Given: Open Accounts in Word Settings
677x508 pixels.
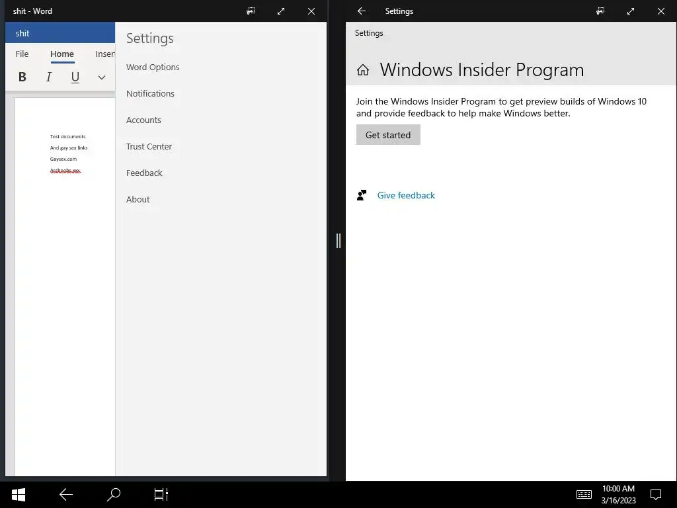Looking at the screenshot, I should click(143, 120).
